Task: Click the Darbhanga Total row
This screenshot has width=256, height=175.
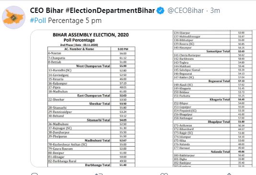Action: point(91,165)
